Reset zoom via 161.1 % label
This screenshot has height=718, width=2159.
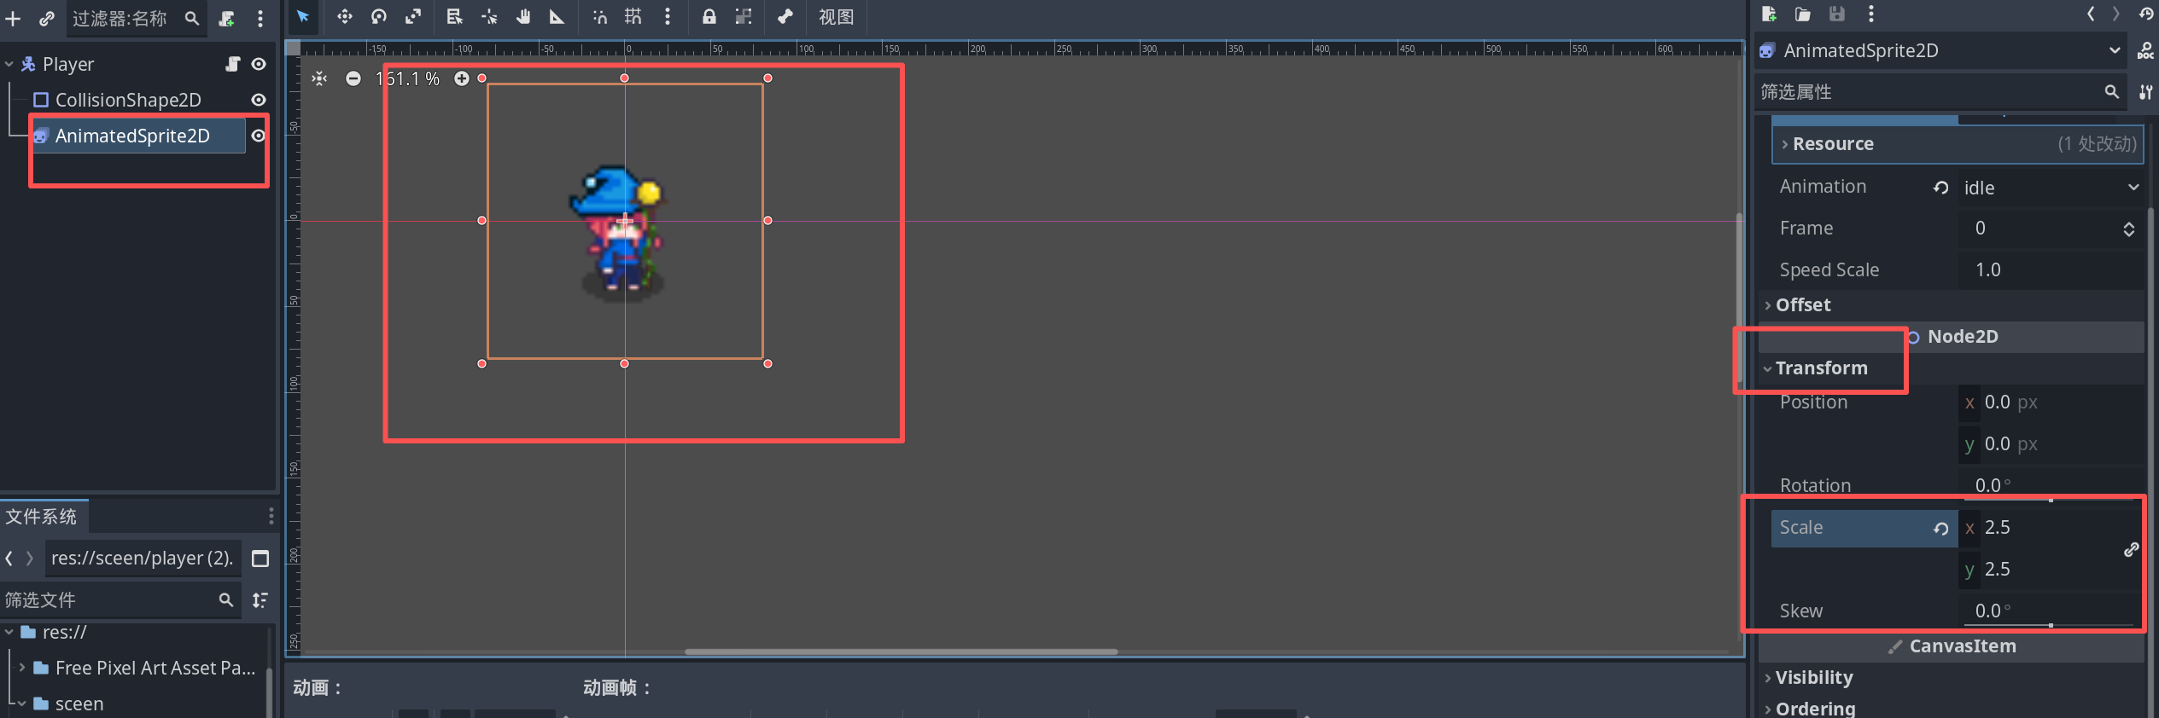tap(408, 78)
